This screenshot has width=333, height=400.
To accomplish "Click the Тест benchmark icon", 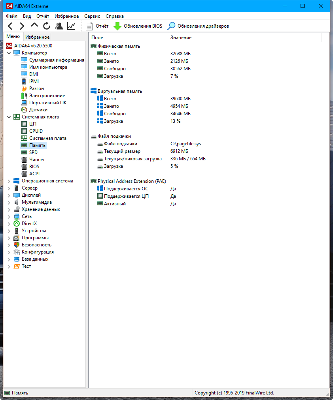I will click(x=16, y=266).
